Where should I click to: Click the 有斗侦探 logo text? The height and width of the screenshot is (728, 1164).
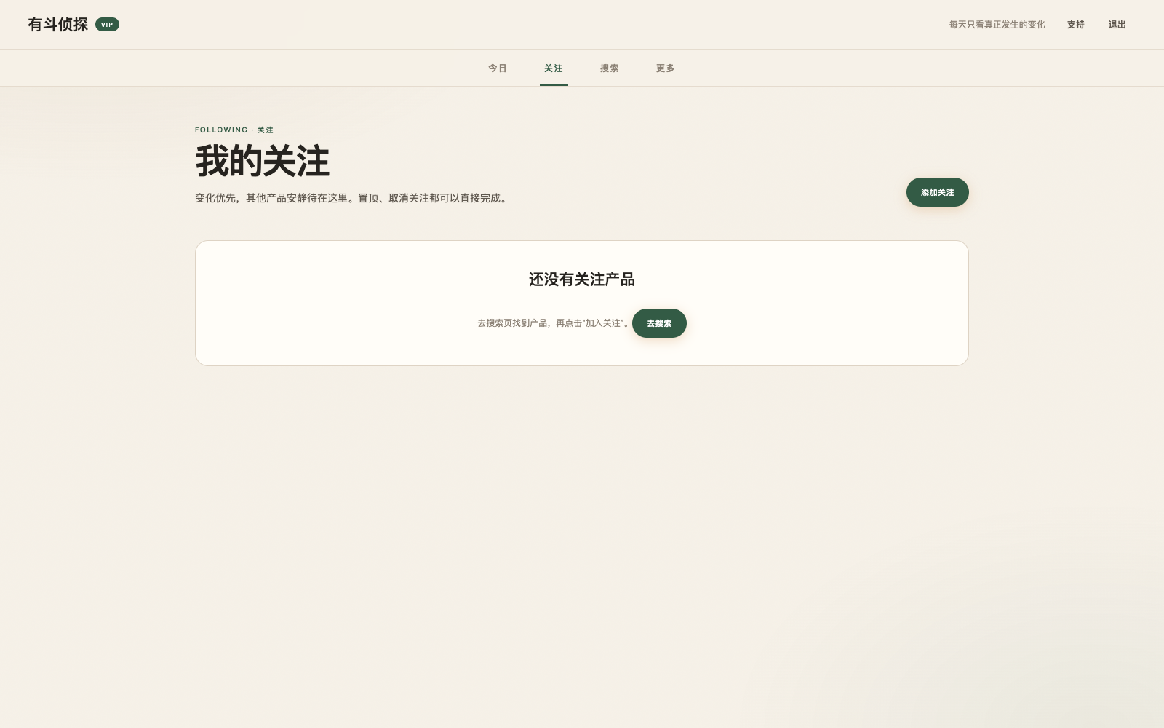pos(58,25)
